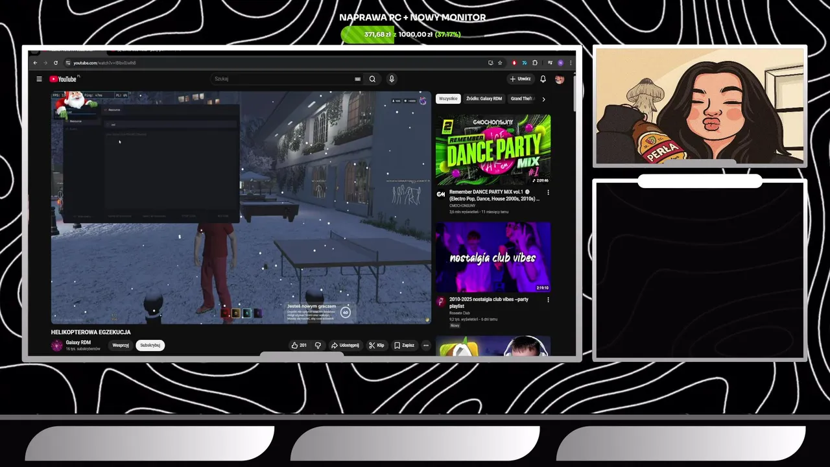Click the Wesprzyj button
This screenshot has height=467, width=830.
[x=121, y=345]
